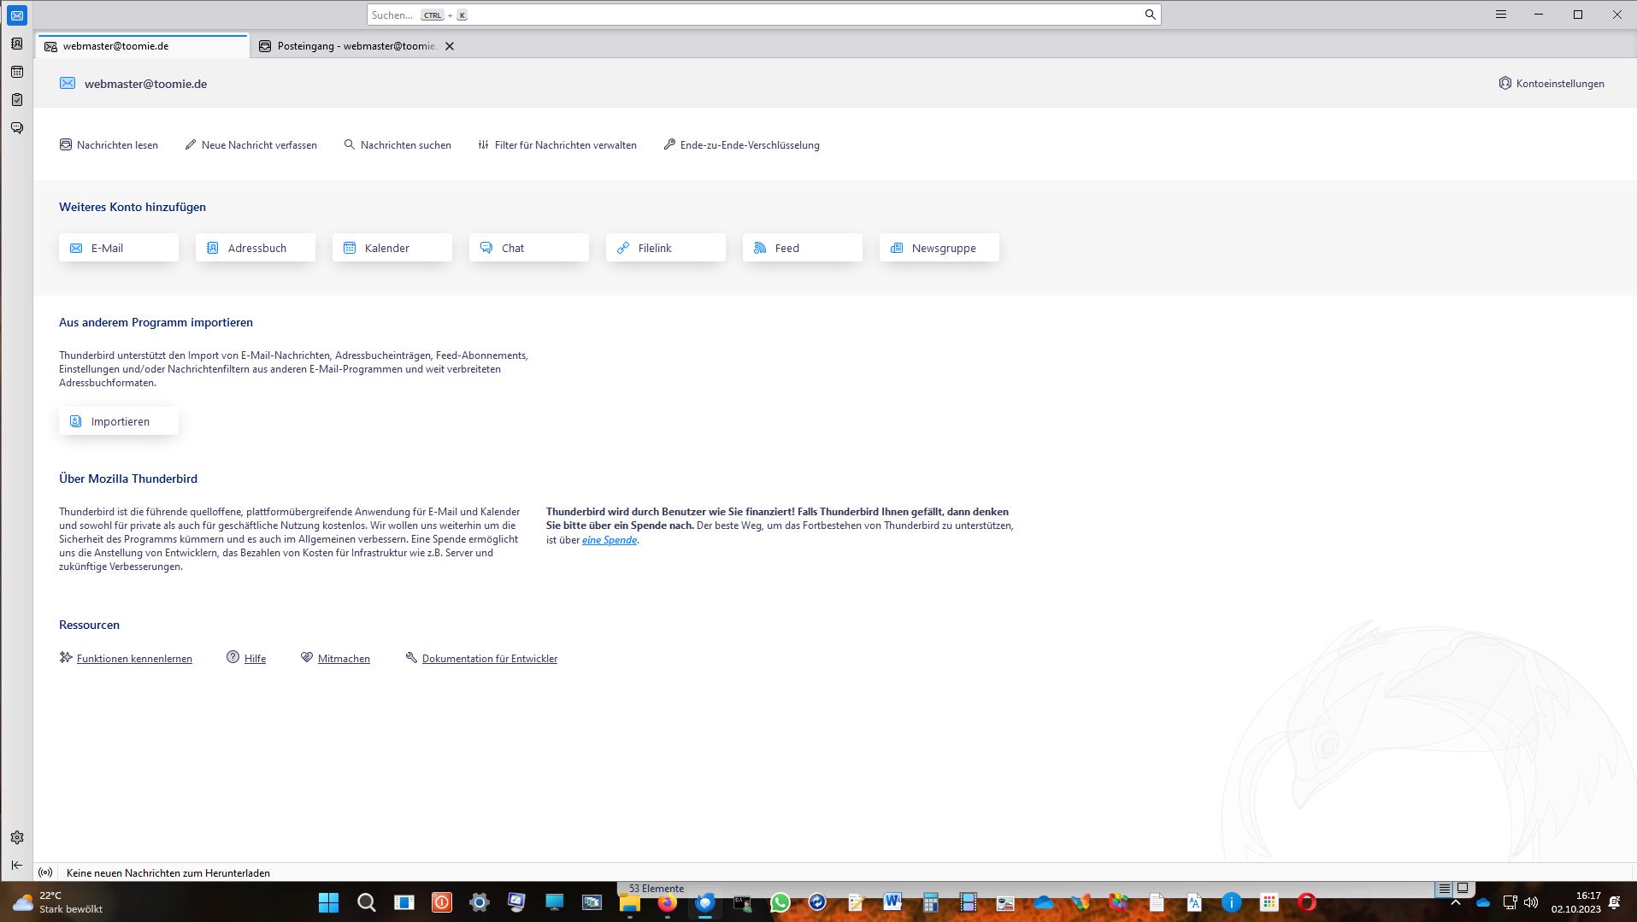The image size is (1637, 922).
Task: Open the command prompt taskbar icon
Action: 742,902
